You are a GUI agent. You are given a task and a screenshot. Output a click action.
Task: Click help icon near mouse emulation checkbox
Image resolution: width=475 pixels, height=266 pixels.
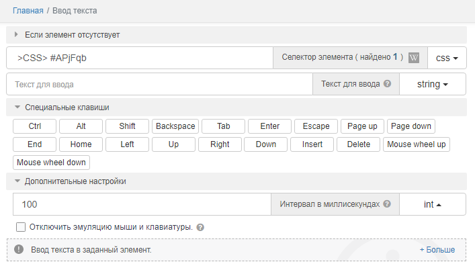click(x=200, y=227)
